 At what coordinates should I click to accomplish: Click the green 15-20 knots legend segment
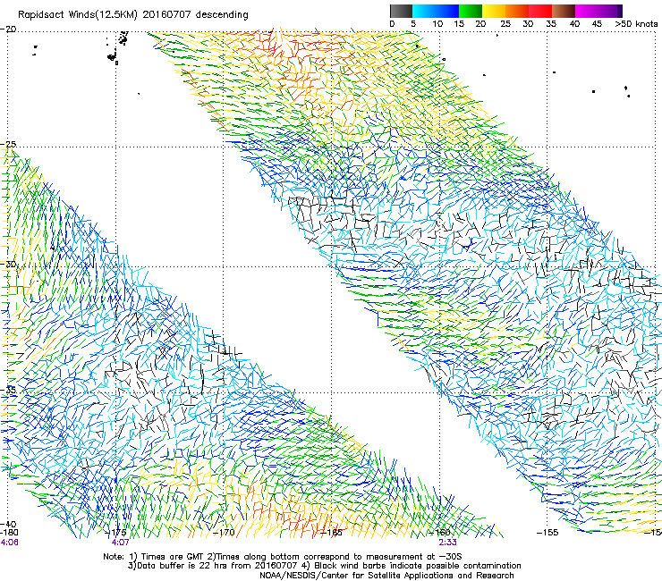click(x=471, y=11)
